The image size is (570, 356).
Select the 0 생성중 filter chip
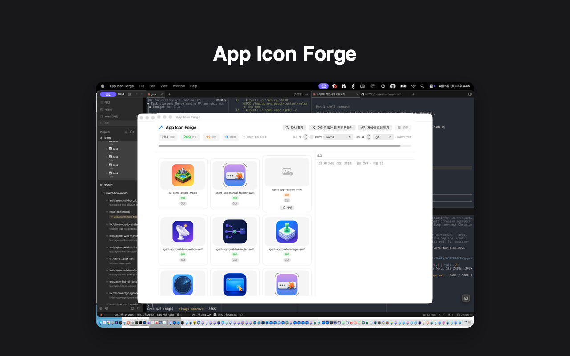[231, 137]
